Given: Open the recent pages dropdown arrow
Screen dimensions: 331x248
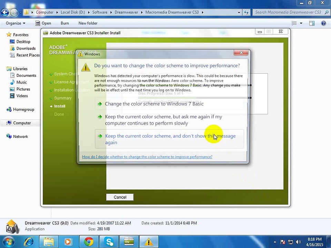Looking at the screenshot, I should coord(20,12).
